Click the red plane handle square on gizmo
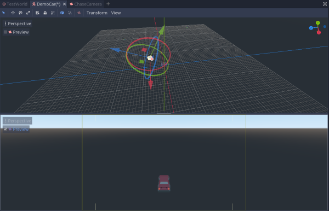329x211 pixels. click(144, 50)
